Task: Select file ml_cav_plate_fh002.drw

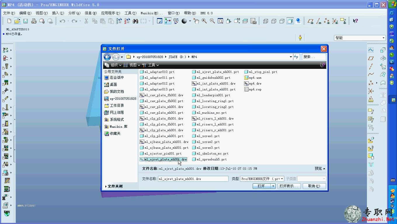Action: click(x=161, y=95)
